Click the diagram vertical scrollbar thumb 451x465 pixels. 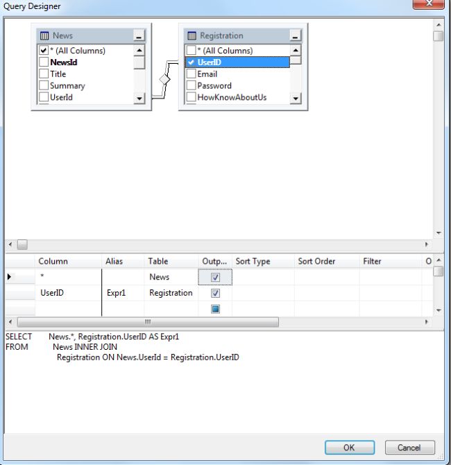(439, 36)
